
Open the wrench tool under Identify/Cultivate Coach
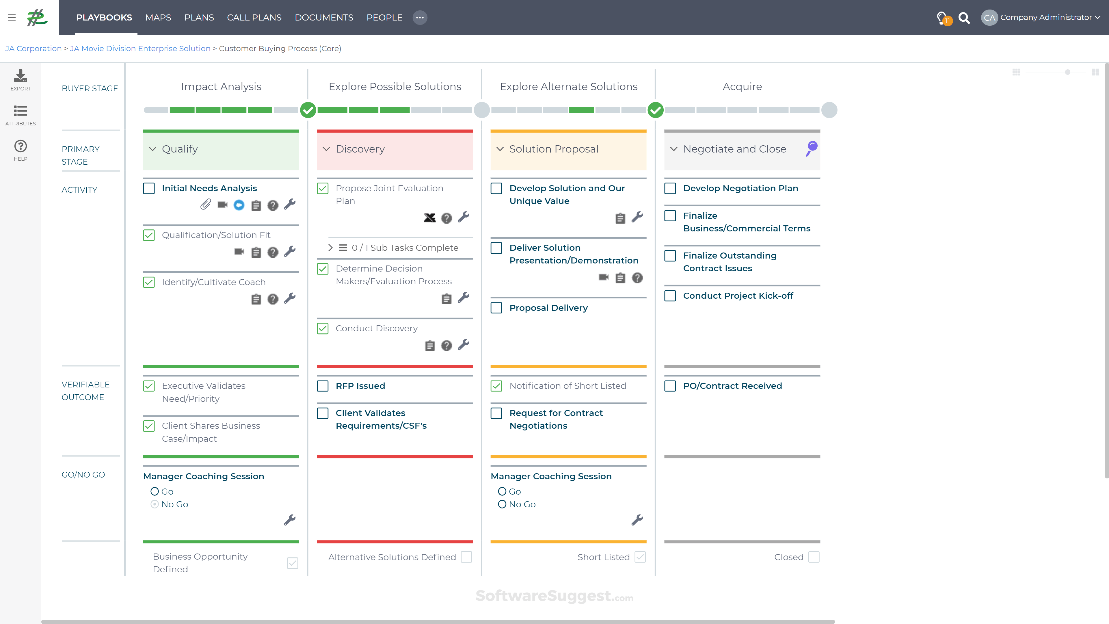[x=290, y=298]
